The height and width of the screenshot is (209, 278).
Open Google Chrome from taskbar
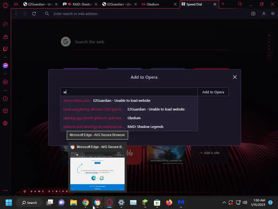click(86, 202)
